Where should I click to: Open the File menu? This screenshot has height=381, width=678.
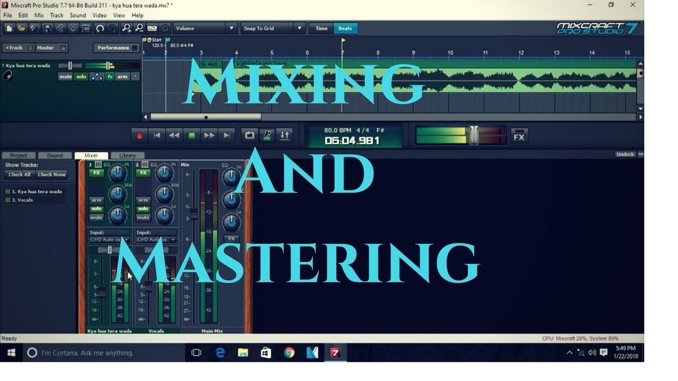[x=7, y=15]
